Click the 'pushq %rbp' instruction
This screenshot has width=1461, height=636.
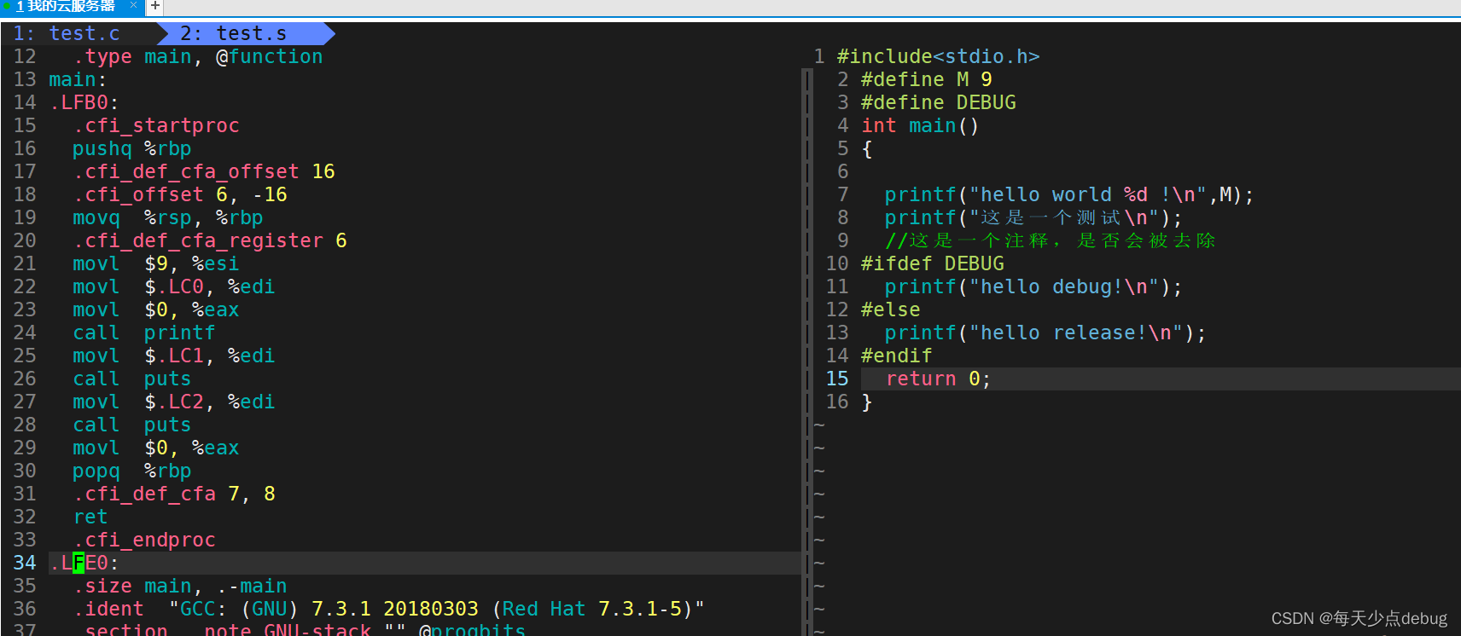(x=131, y=148)
